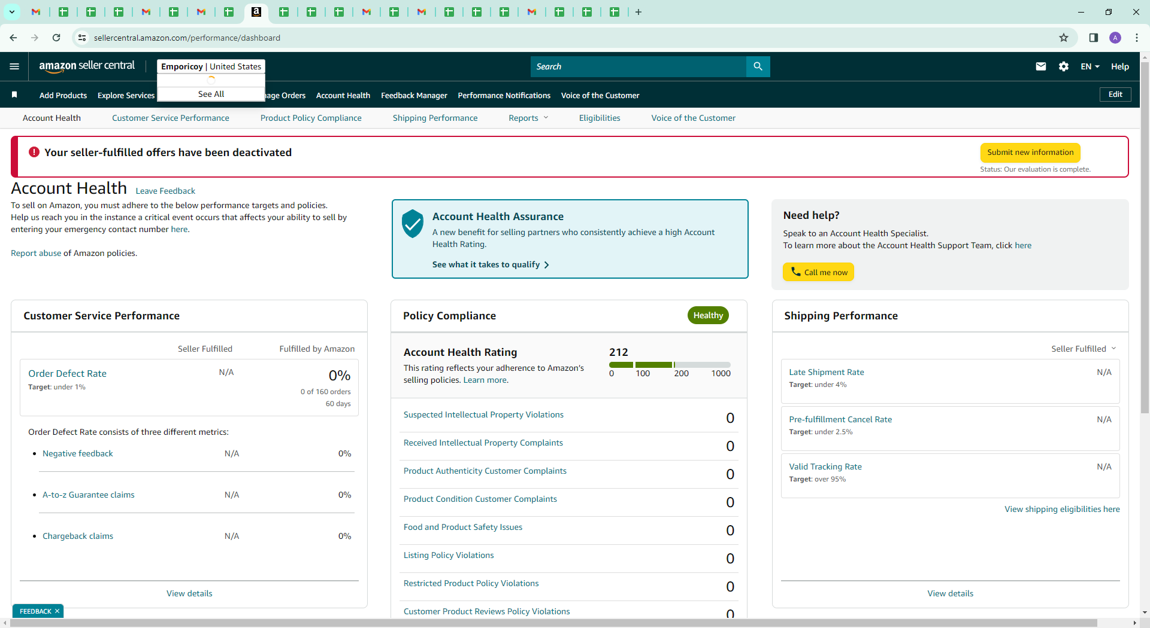
Task: Expand the Reports dropdown menu
Action: [x=528, y=118]
